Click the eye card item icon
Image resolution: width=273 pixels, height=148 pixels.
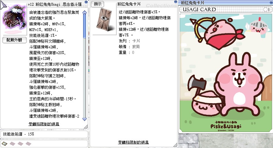(105, 19)
